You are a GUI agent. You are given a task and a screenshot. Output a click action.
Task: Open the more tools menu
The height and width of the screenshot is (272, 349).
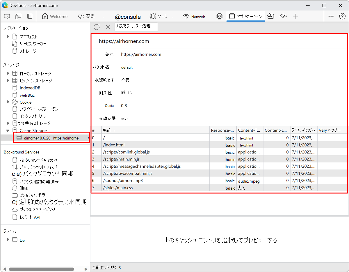pyautogui.click(x=331, y=16)
